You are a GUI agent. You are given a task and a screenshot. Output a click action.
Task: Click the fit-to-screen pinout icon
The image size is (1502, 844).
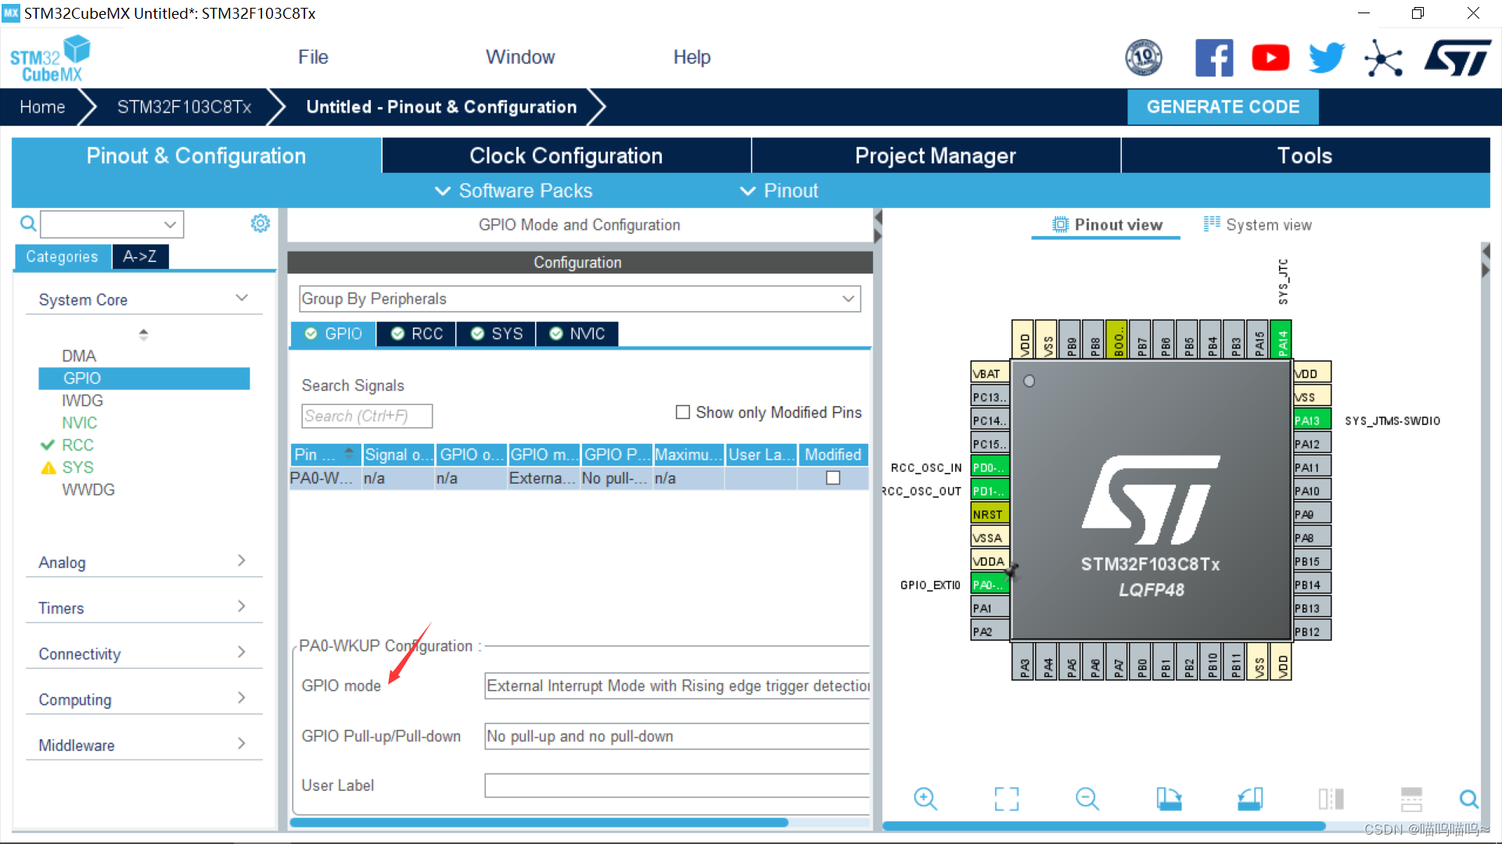(x=1007, y=799)
